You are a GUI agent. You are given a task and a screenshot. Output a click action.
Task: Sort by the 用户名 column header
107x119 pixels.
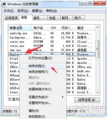pyautogui.click(x=40, y=28)
